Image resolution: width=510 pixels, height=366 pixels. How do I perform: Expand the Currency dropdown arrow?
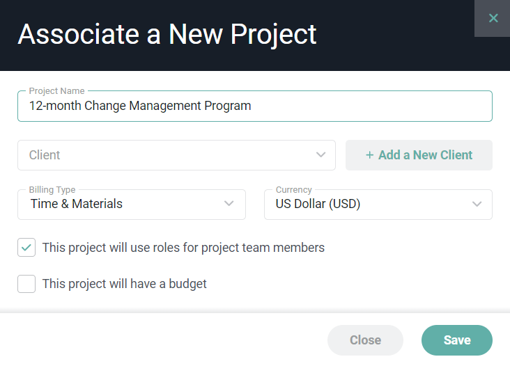pos(477,204)
